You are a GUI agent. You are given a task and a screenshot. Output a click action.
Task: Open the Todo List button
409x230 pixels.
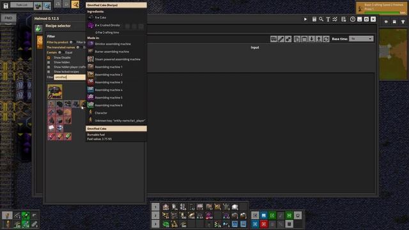tap(22, 5)
